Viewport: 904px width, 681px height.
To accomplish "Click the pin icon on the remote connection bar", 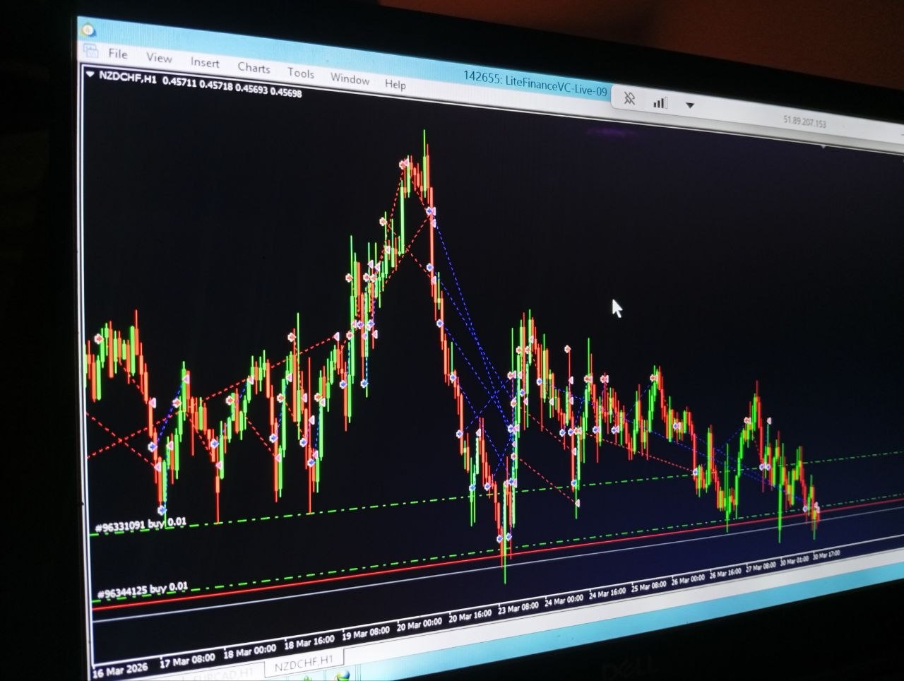I will tap(629, 99).
